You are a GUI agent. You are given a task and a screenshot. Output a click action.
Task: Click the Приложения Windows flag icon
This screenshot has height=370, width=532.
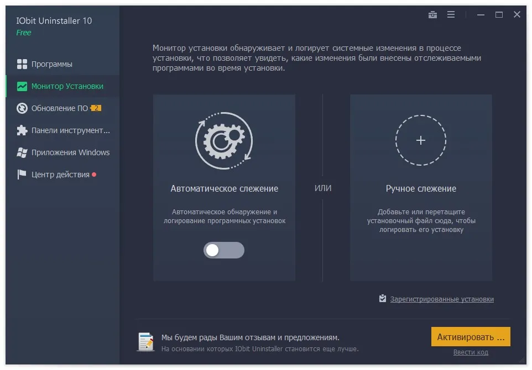pos(22,152)
